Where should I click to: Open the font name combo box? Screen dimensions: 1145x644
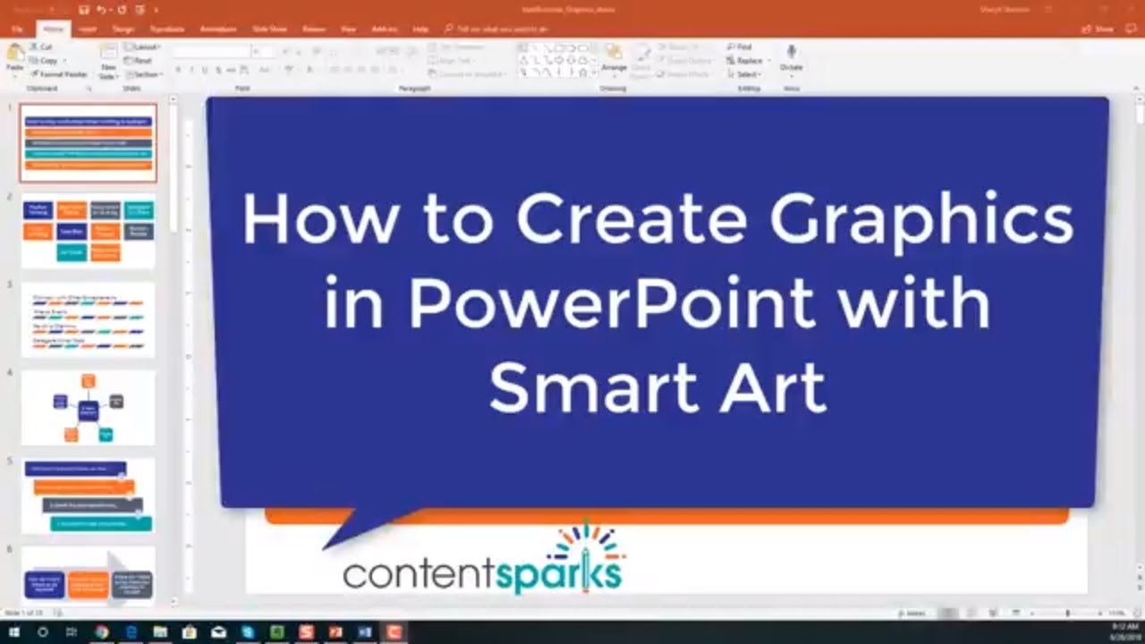click(211, 52)
